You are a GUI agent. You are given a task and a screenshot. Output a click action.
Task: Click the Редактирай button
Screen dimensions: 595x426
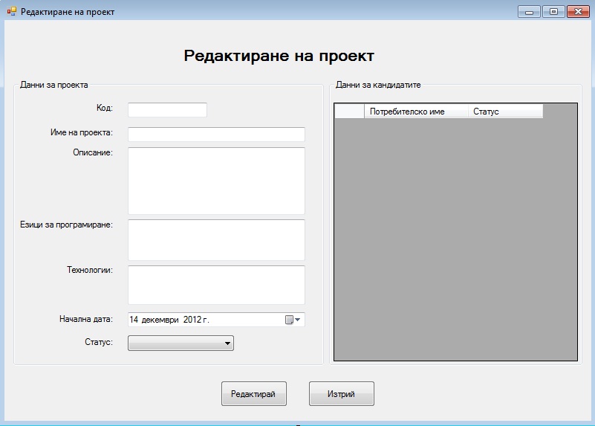coord(254,394)
